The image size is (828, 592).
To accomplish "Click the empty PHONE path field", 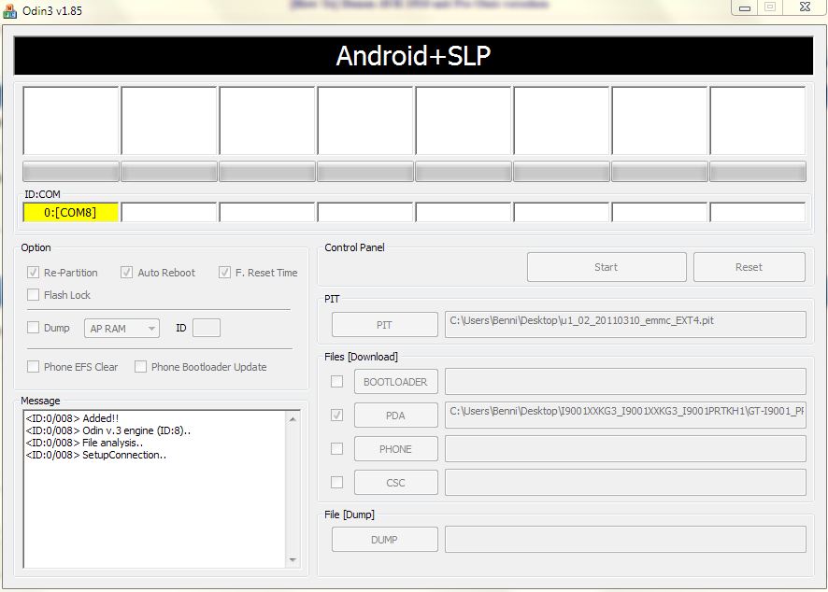I will (x=625, y=449).
